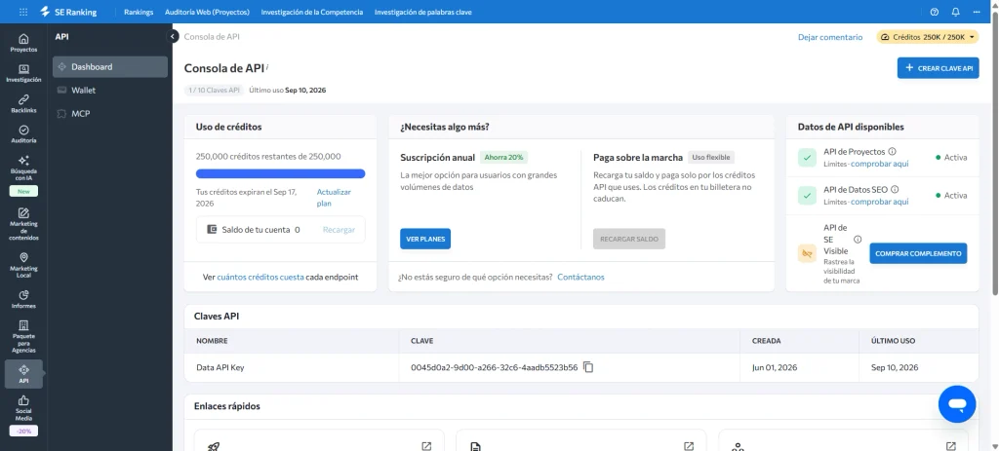Image resolution: width=999 pixels, height=451 pixels.
Task: Click the 1 / 10 Claves API badge
Action: [x=214, y=91]
